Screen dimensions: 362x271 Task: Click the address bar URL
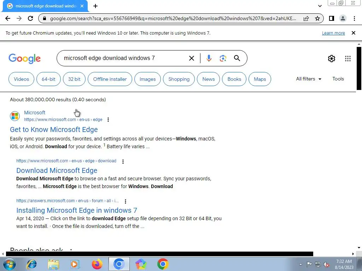coord(173,18)
